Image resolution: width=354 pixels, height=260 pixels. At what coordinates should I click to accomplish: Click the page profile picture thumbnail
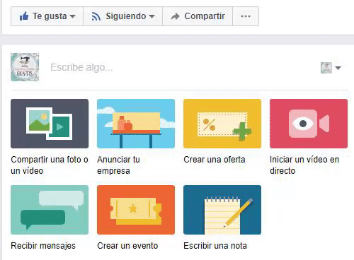click(25, 67)
